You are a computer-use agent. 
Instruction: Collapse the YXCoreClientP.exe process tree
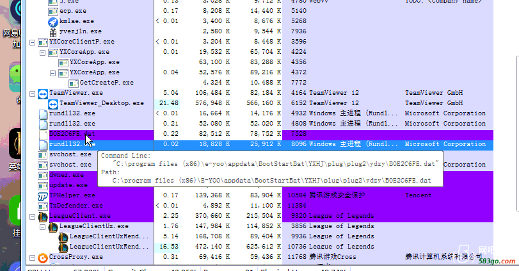point(32,42)
